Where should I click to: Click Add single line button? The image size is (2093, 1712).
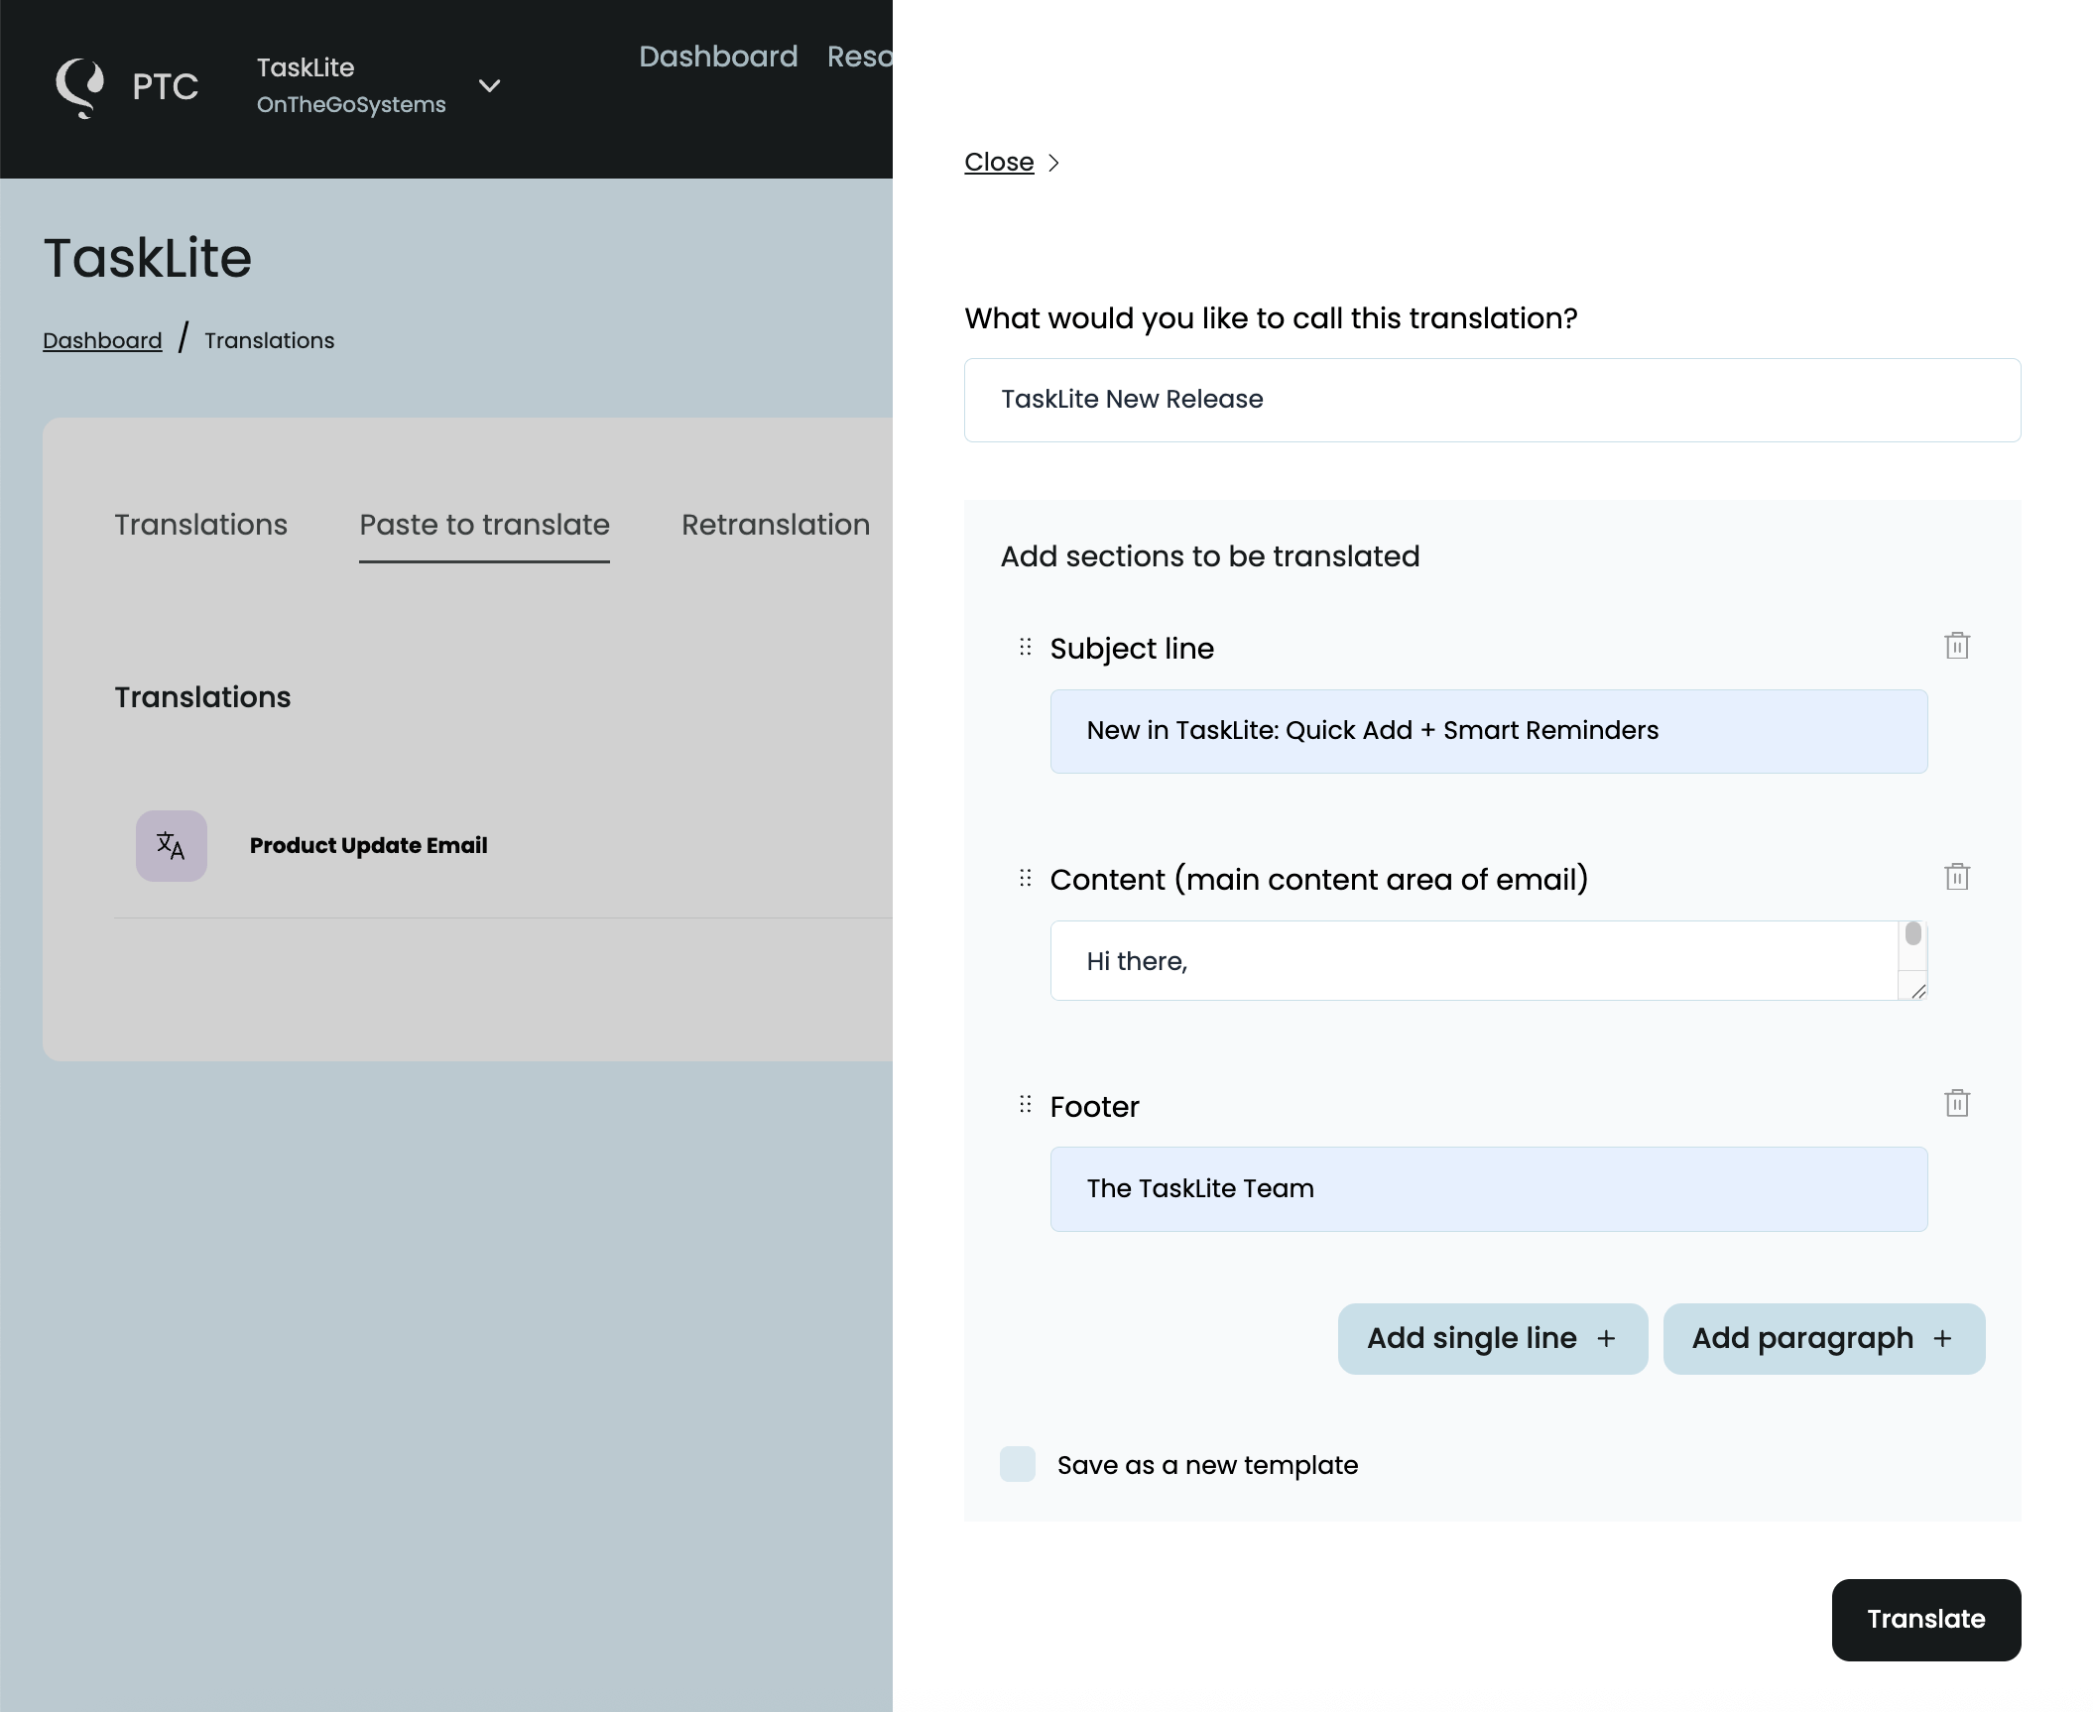click(1492, 1338)
